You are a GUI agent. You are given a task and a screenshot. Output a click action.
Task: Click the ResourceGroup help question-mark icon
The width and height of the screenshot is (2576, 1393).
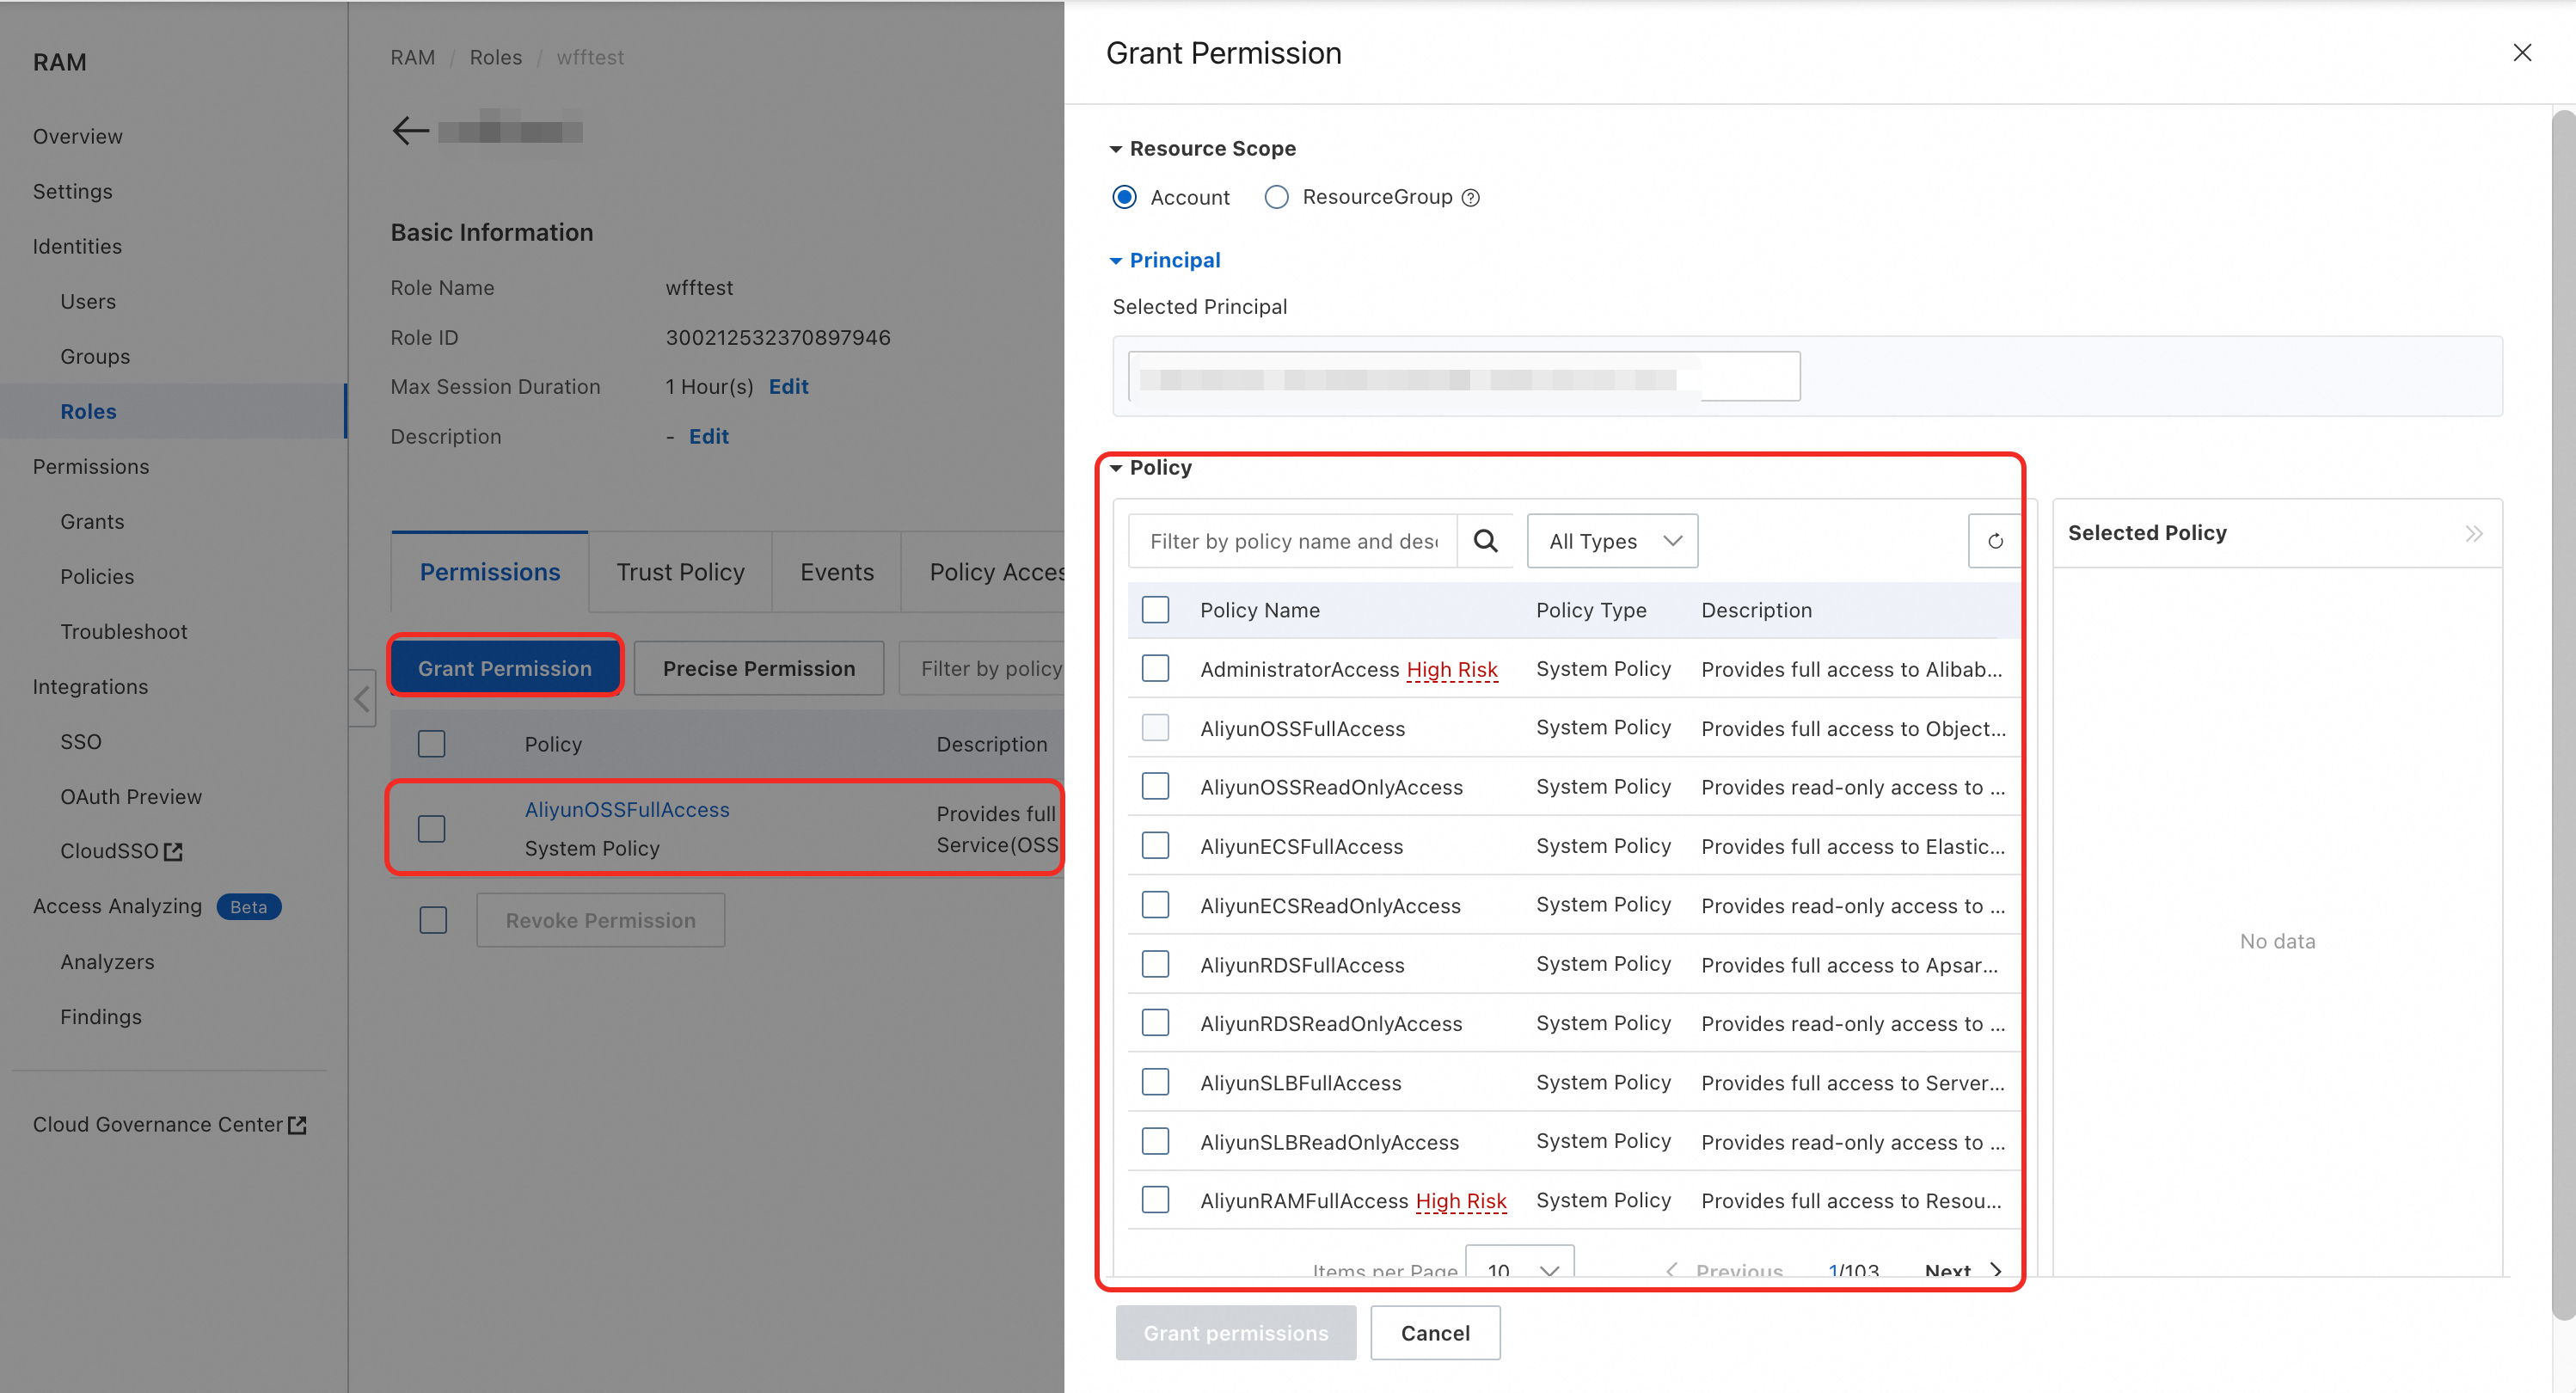pos(1470,198)
